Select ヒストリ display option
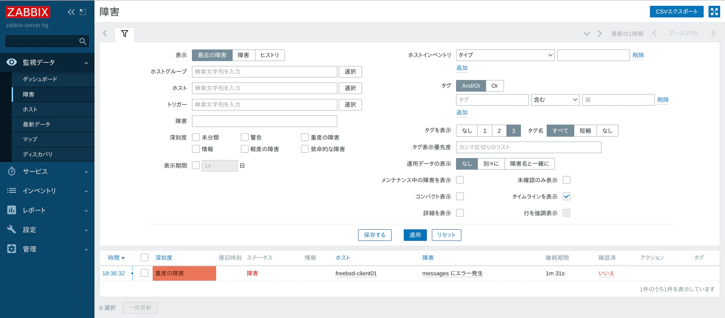 click(x=270, y=55)
